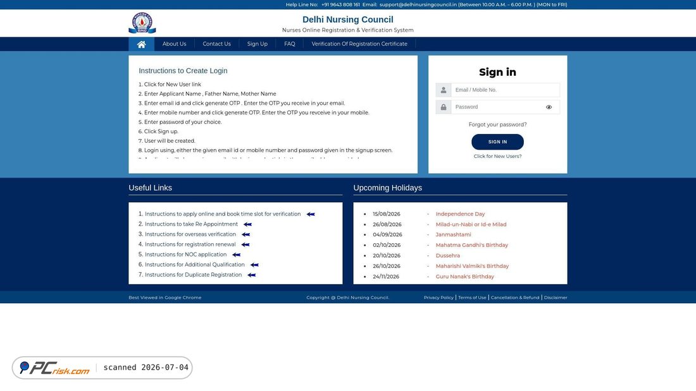
Task: Click arrow icon next to NOC application
Action: coord(237,255)
